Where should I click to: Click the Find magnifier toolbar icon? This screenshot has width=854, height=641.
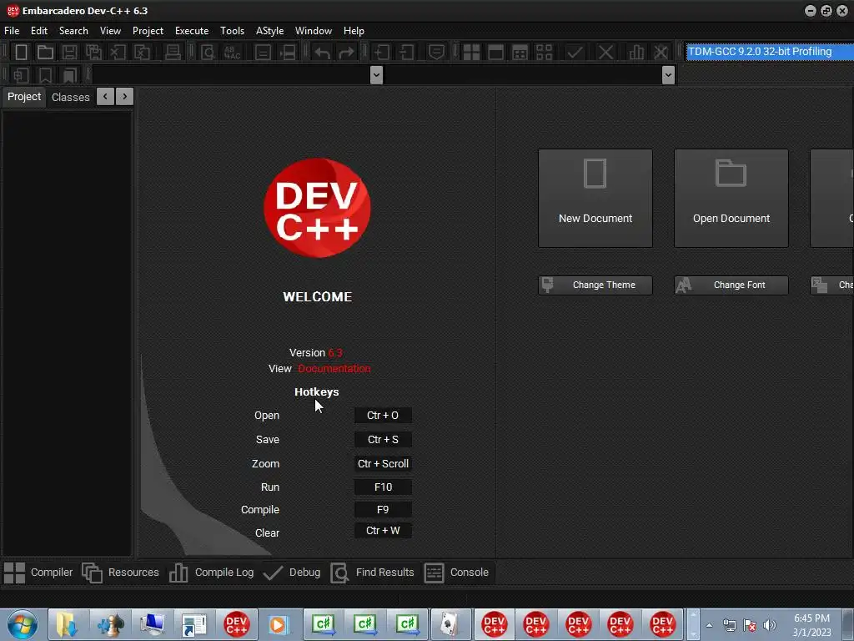pos(208,53)
